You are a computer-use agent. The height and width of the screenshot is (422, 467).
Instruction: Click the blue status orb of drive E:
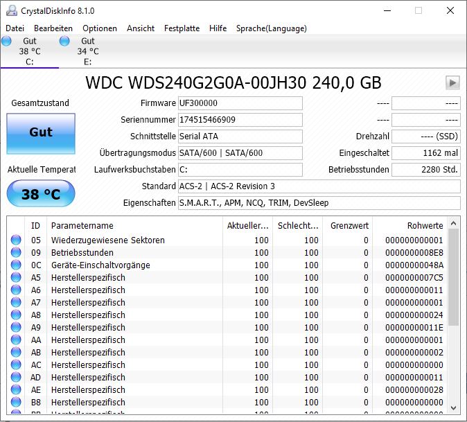pos(64,41)
